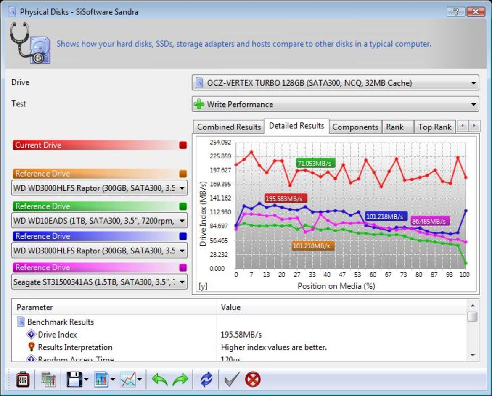Click the 'Higher index values are better.' text

click(274, 347)
